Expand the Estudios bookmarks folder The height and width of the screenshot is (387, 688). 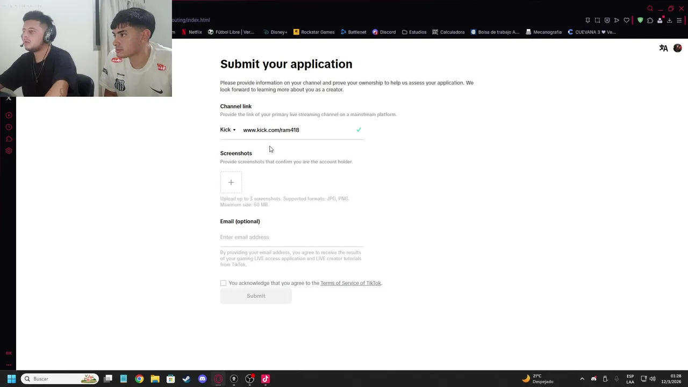coord(414,32)
